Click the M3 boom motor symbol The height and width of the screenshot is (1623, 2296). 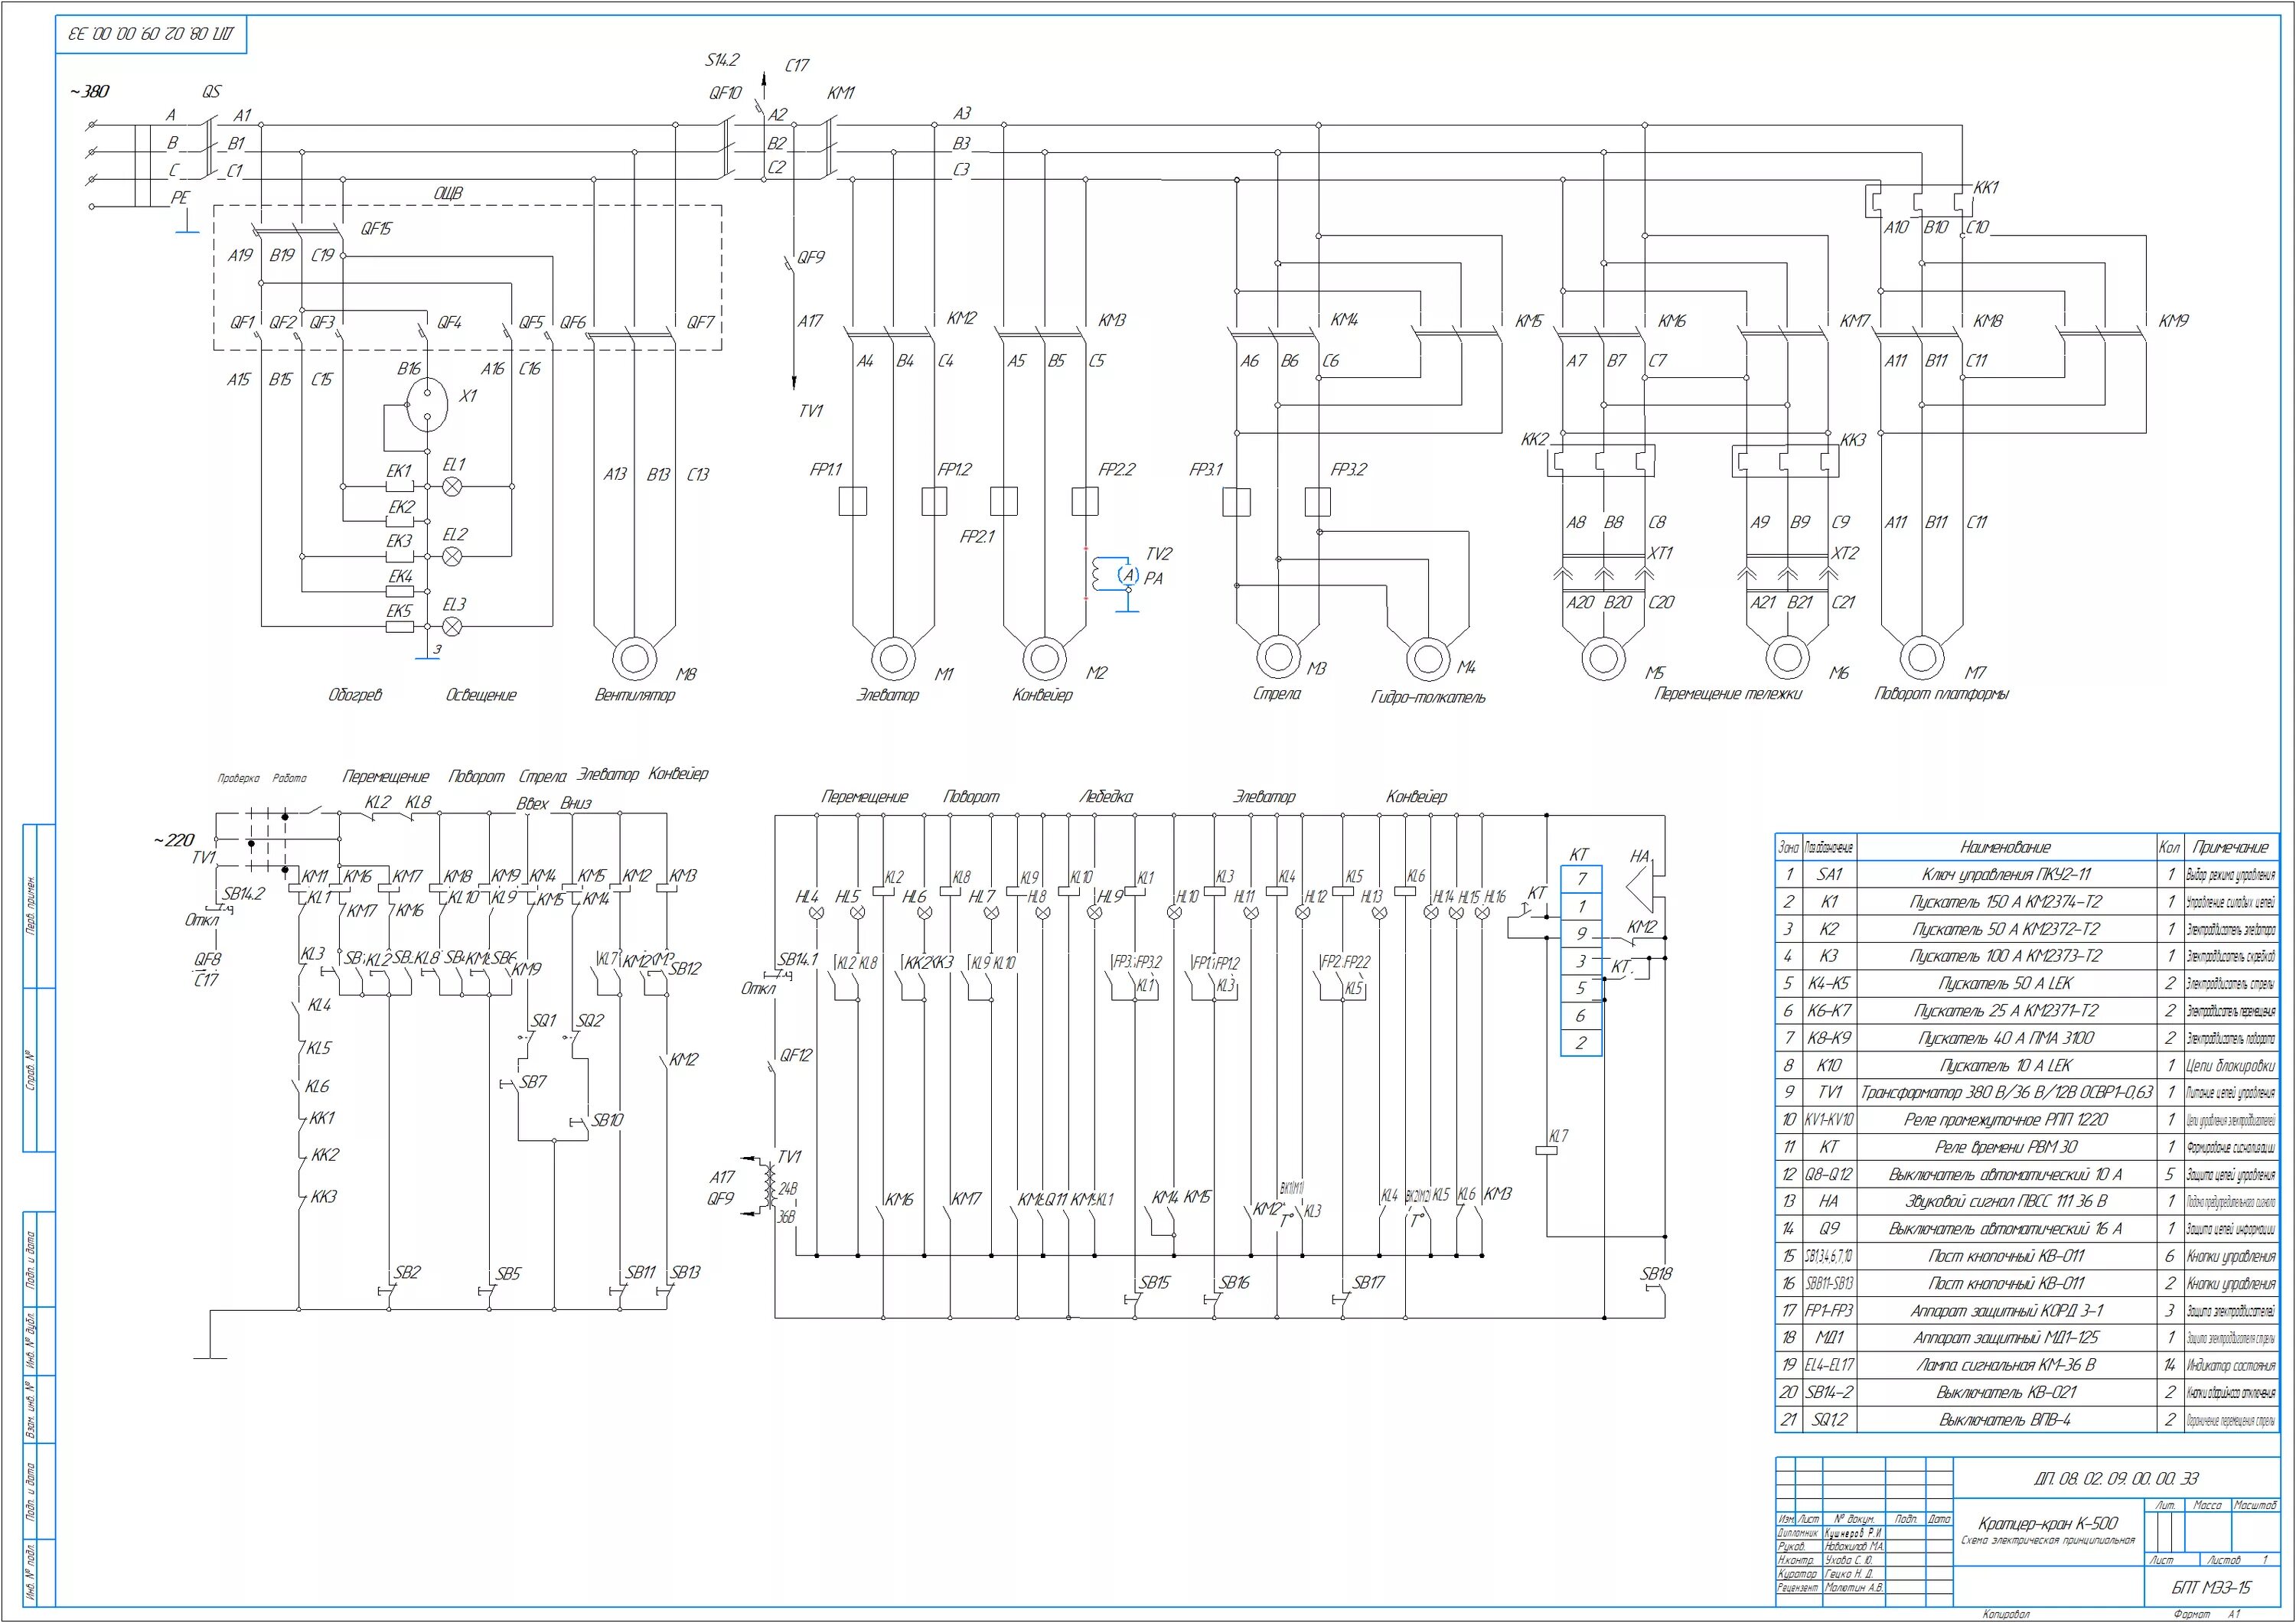tap(1278, 657)
